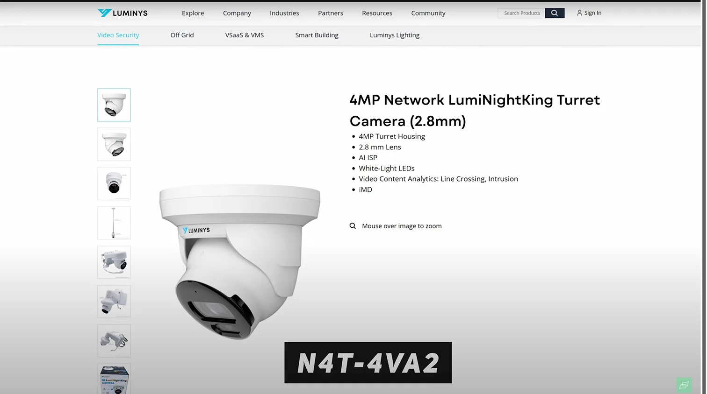Screen dimensions: 707x394
Task: Click the Community menu link
Action: (428, 13)
